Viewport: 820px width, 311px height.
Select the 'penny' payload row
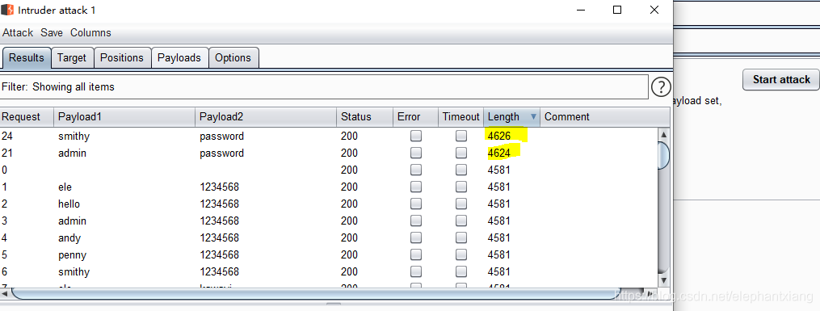[72, 255]
